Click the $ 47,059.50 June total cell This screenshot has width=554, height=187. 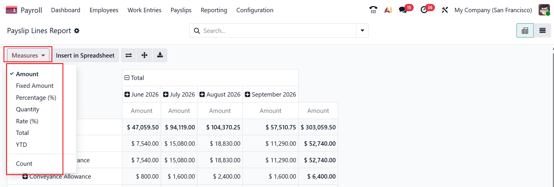point(142,127)
